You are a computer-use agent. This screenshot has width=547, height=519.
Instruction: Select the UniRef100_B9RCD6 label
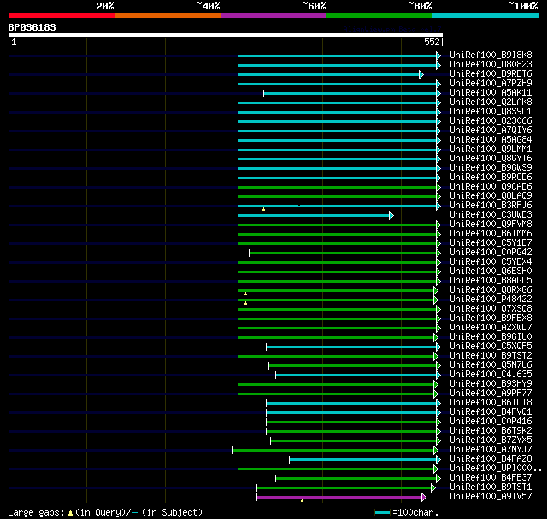point(491,178)
